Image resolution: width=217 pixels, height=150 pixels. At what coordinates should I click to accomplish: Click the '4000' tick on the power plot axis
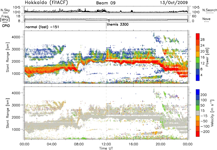(x=16, y=37)
